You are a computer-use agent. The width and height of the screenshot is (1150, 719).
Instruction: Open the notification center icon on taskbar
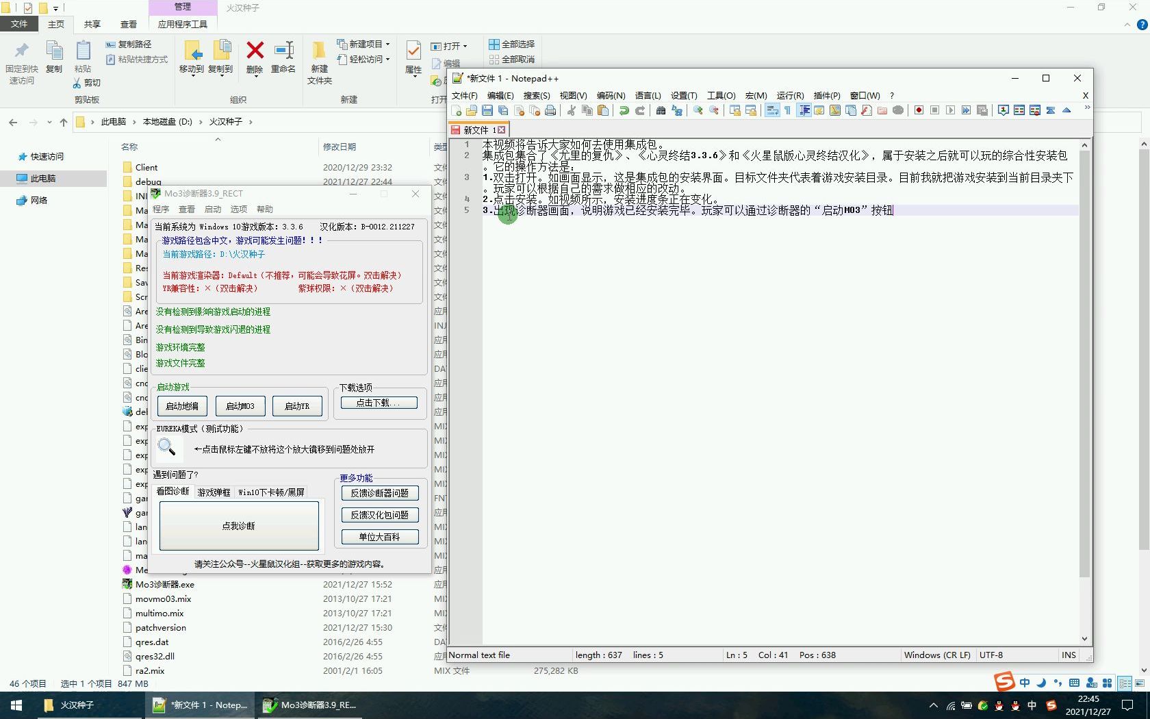tap(1127, 705)
